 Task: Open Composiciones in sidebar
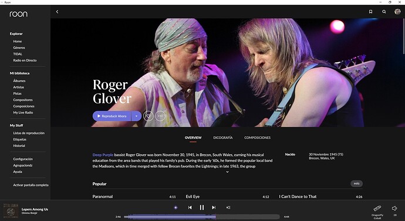pyautogui.click(x=23, y=106)
